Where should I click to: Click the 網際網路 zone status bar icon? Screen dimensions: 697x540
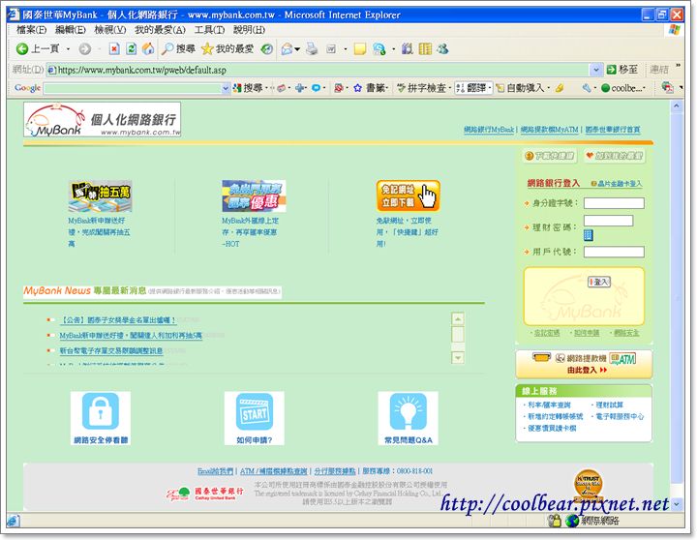coord(572,521)
